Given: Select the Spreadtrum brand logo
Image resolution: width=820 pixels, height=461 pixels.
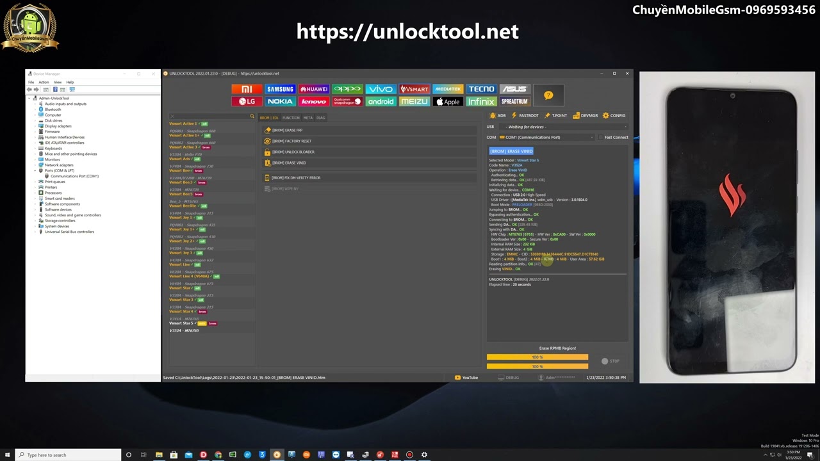Looking at the screenshot, I should [x=514, y=101].
